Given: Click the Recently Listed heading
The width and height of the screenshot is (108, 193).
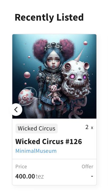Looking at the screenshot, I should (x=49, y=17).
